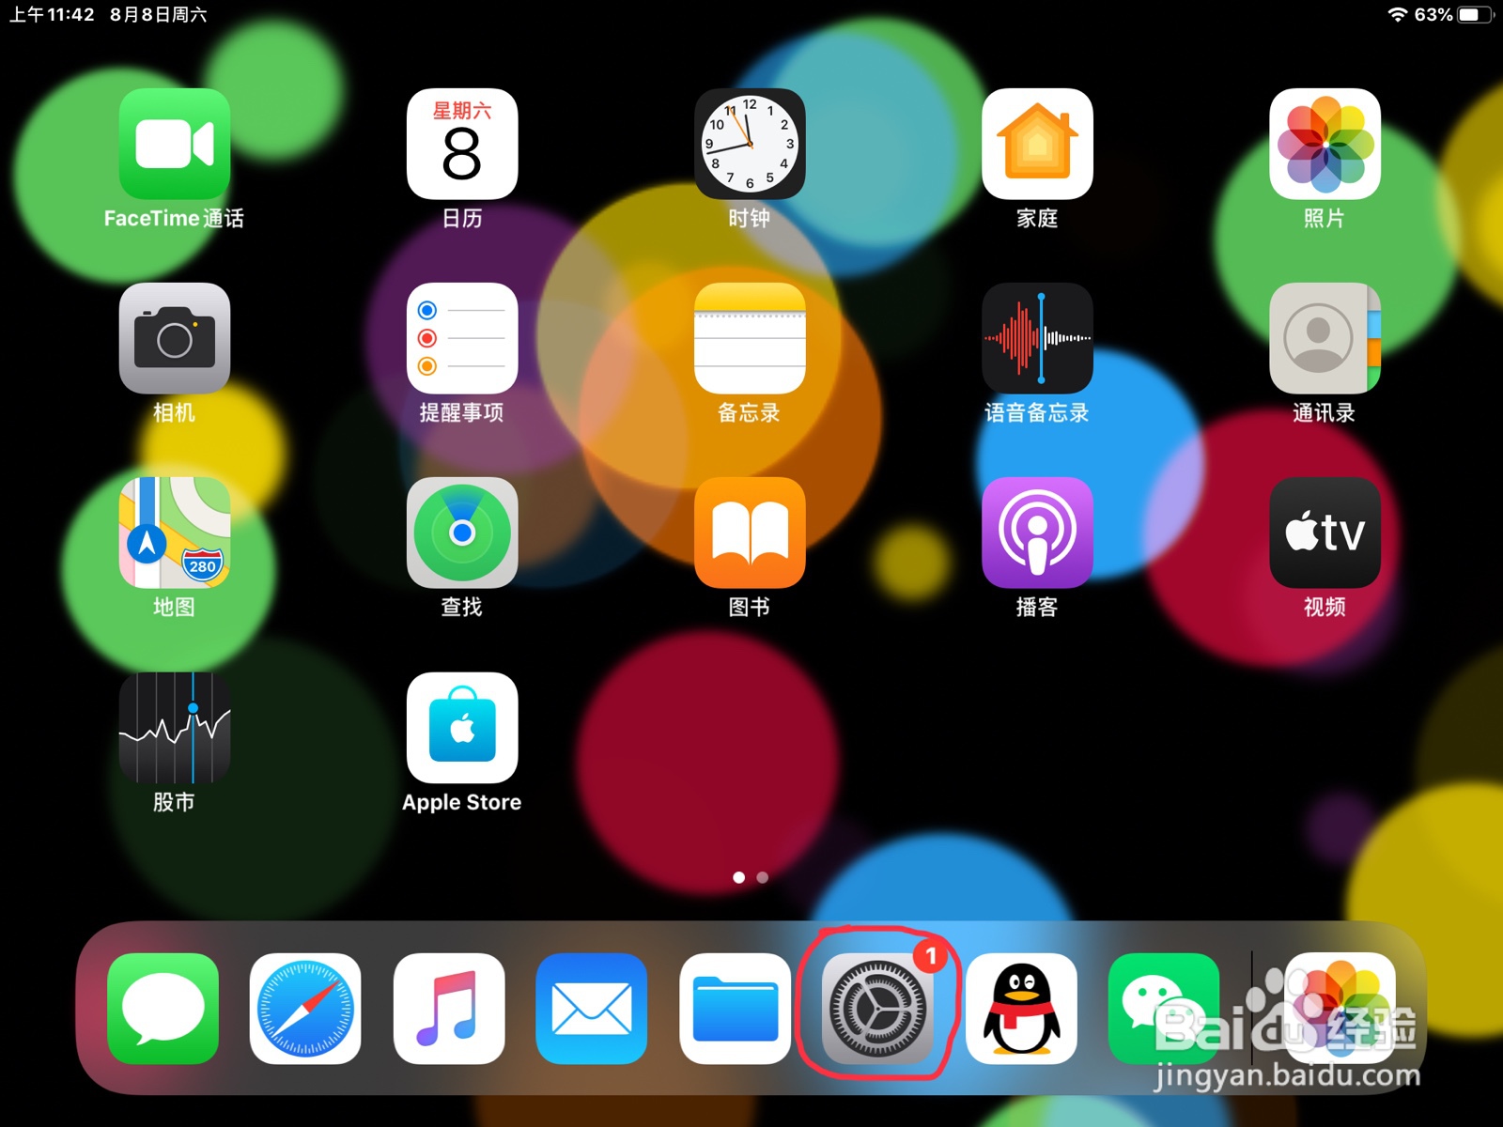Tap the time 上午11:42 in status bar
The height and width of the screenshot is (1127, 1503).
pos(52,14)
